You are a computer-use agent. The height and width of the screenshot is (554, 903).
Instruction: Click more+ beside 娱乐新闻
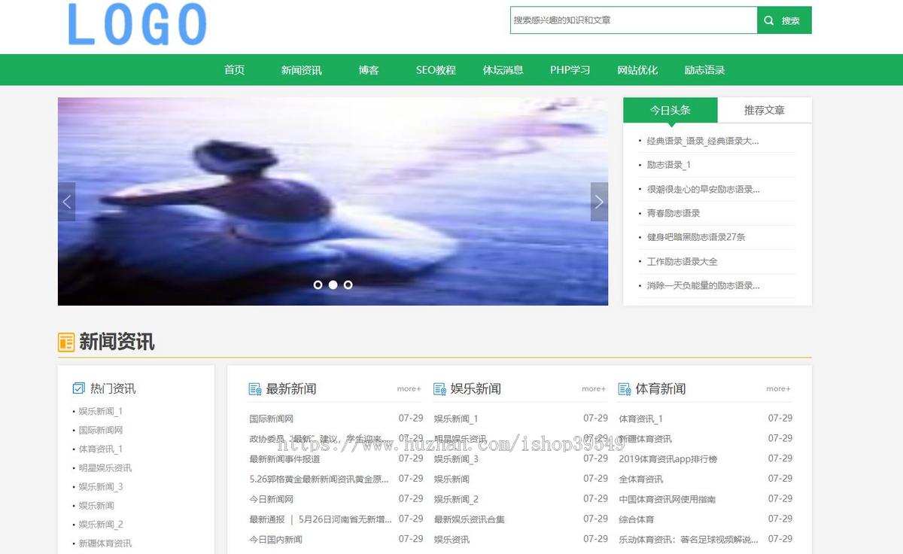click(x=594, y=389)
